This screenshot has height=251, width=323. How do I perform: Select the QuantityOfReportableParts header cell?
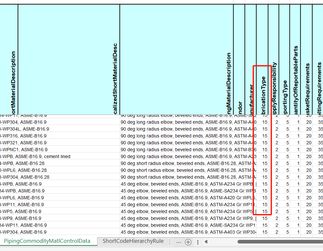click(x=295, y=59)
